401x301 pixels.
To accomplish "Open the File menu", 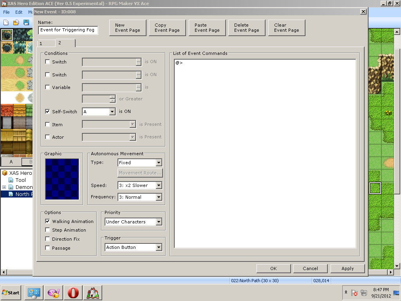I will 6,12.
